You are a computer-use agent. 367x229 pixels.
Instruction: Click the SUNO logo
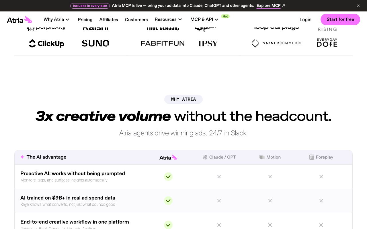95,44
